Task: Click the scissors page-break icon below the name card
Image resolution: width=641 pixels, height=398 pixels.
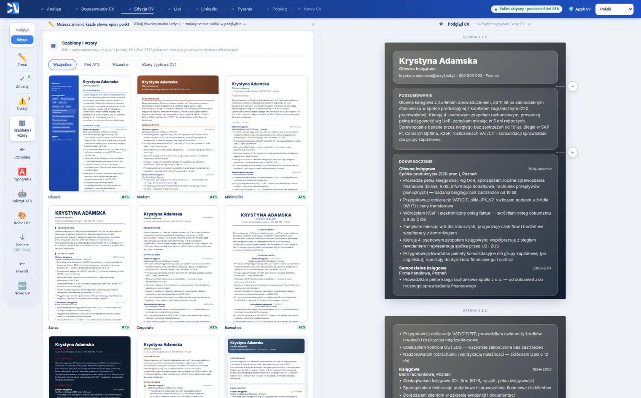Action: pos(572,86)
